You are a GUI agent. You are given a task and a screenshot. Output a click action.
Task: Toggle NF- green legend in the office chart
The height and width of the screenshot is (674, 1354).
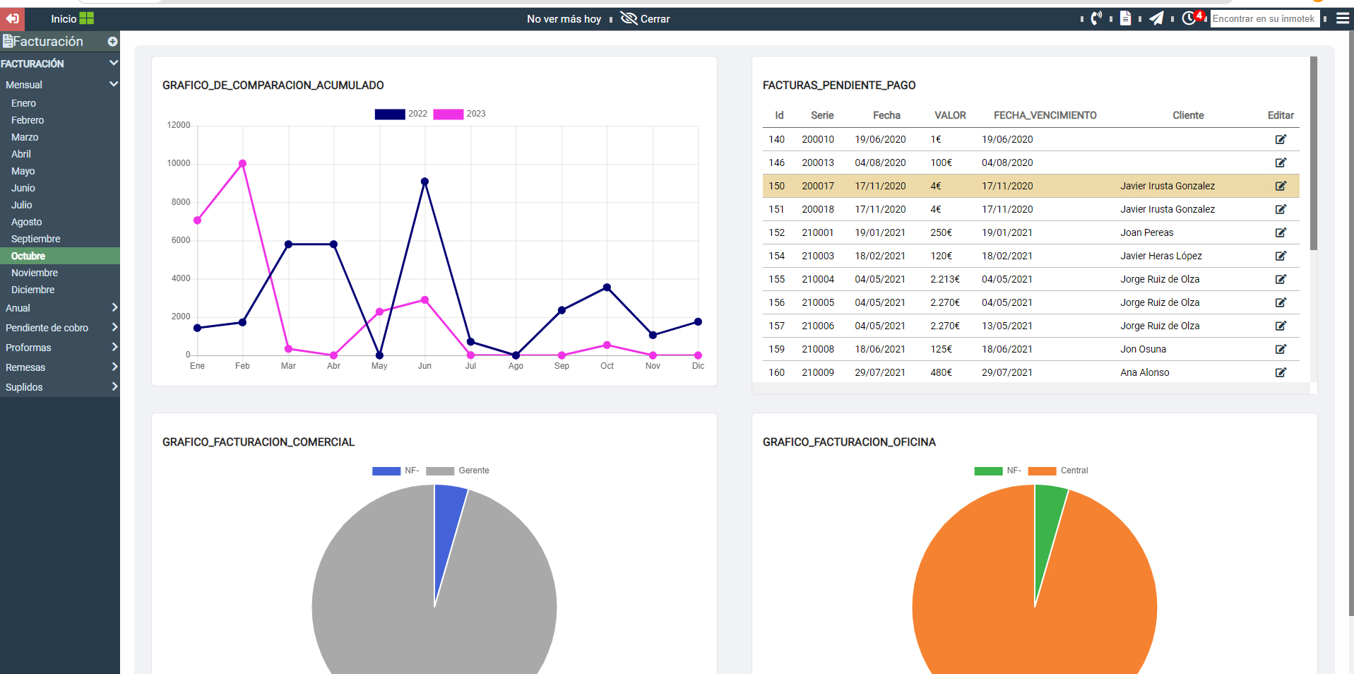[x=997, y=471]
